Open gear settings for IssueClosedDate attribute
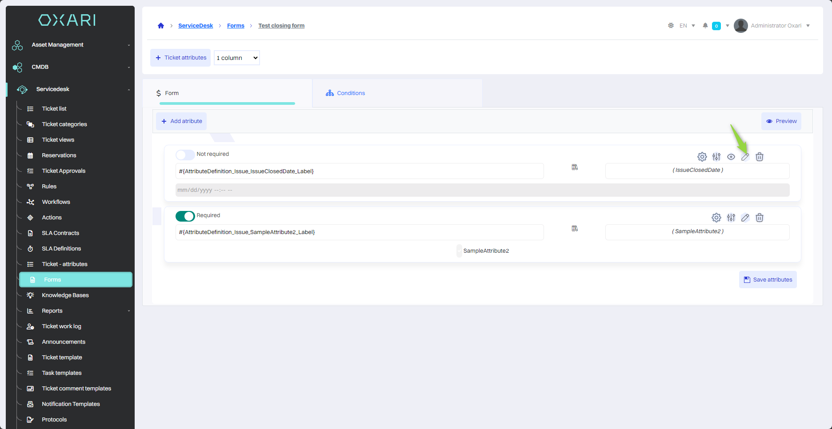Image resolution: width=832 pixels, height=429 pixels. click(x=702, y=157)
